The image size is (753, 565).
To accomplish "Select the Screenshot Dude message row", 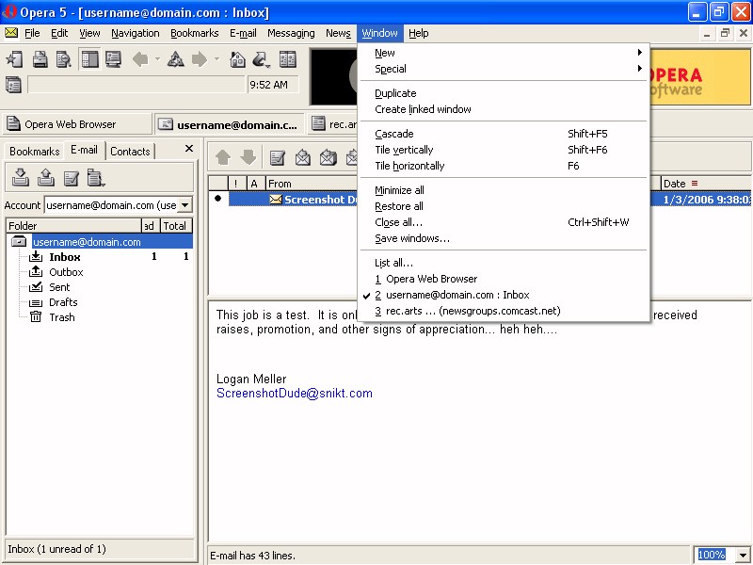I will (294, 199).
